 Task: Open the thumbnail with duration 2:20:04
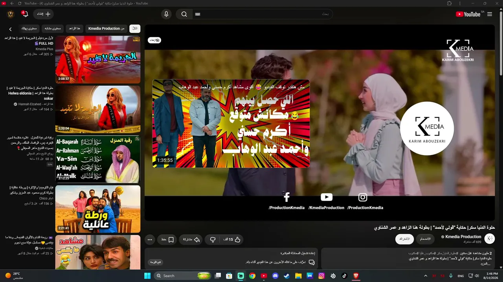[x=98, y=109]
